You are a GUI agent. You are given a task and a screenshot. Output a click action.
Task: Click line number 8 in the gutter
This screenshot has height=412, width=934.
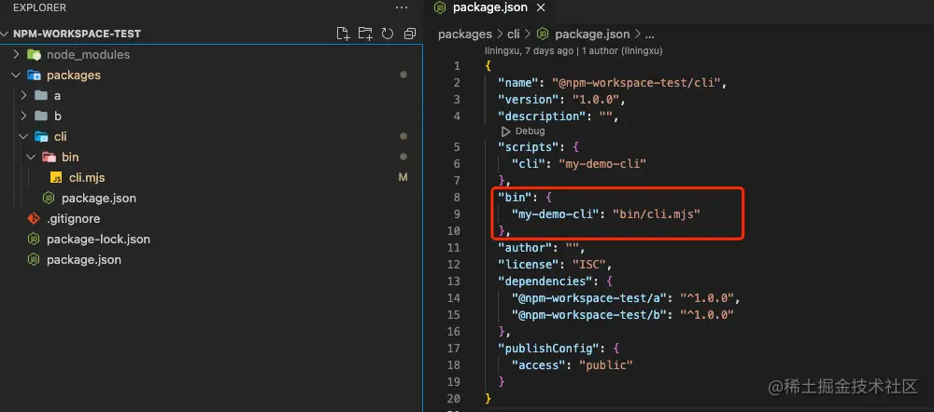[x=457, y=198]
